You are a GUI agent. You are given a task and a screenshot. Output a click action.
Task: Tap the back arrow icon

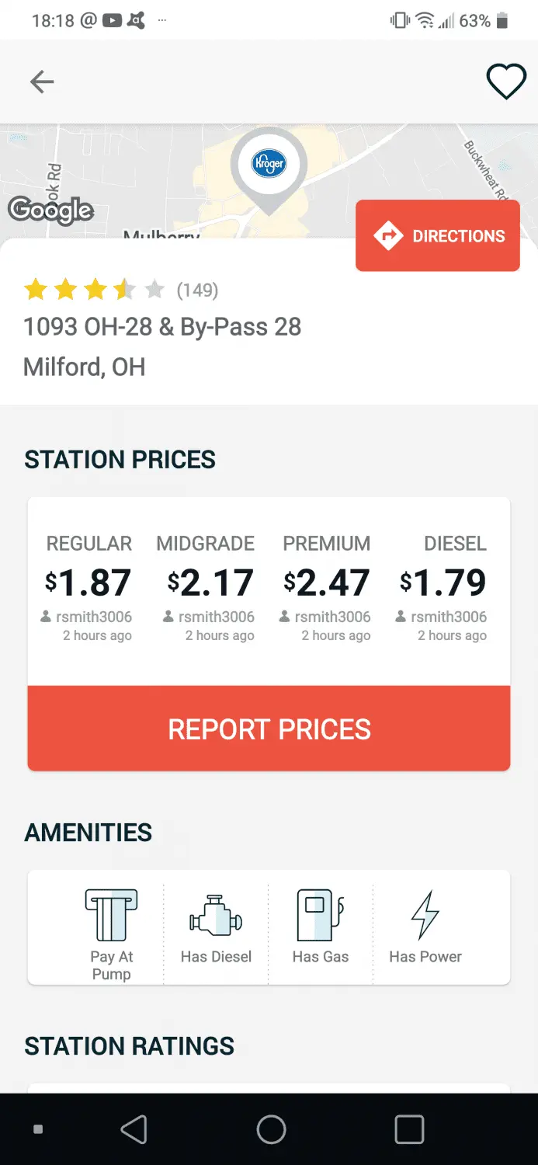click(42, 82)
